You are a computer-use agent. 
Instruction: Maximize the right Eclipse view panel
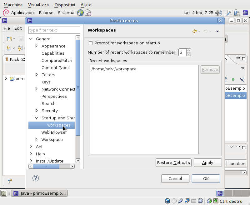(244, 59)
